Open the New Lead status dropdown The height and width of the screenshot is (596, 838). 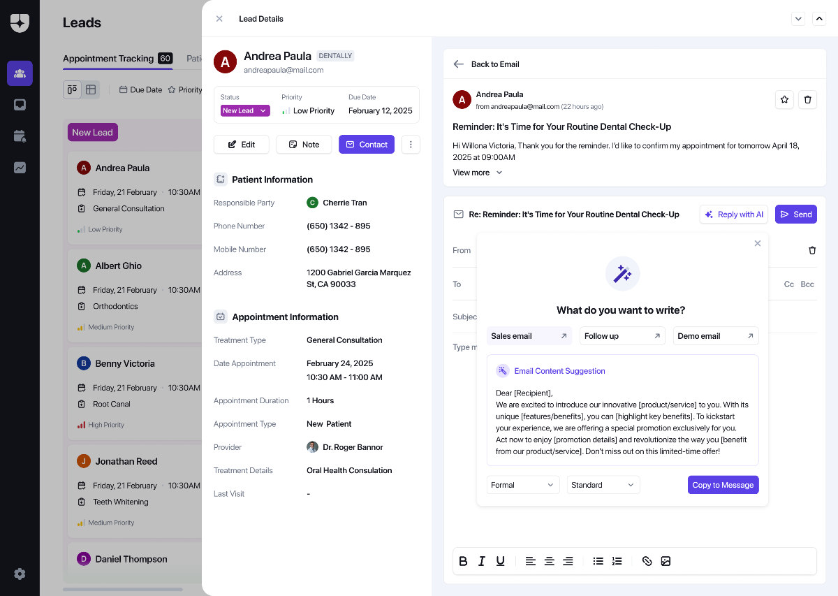[x=244, y=110]
